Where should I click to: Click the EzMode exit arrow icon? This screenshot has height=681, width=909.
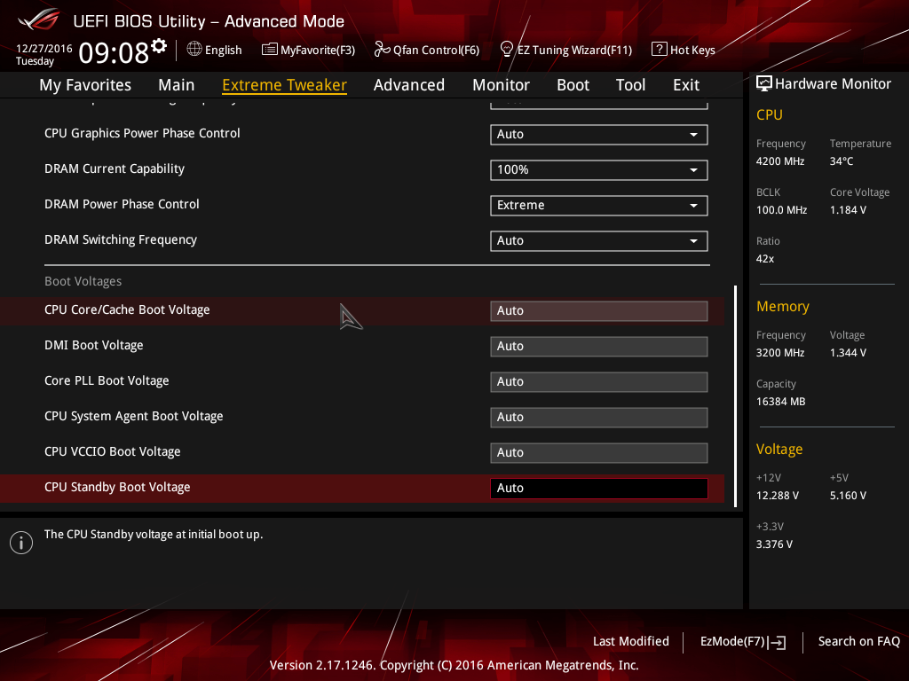coord(778,642)
